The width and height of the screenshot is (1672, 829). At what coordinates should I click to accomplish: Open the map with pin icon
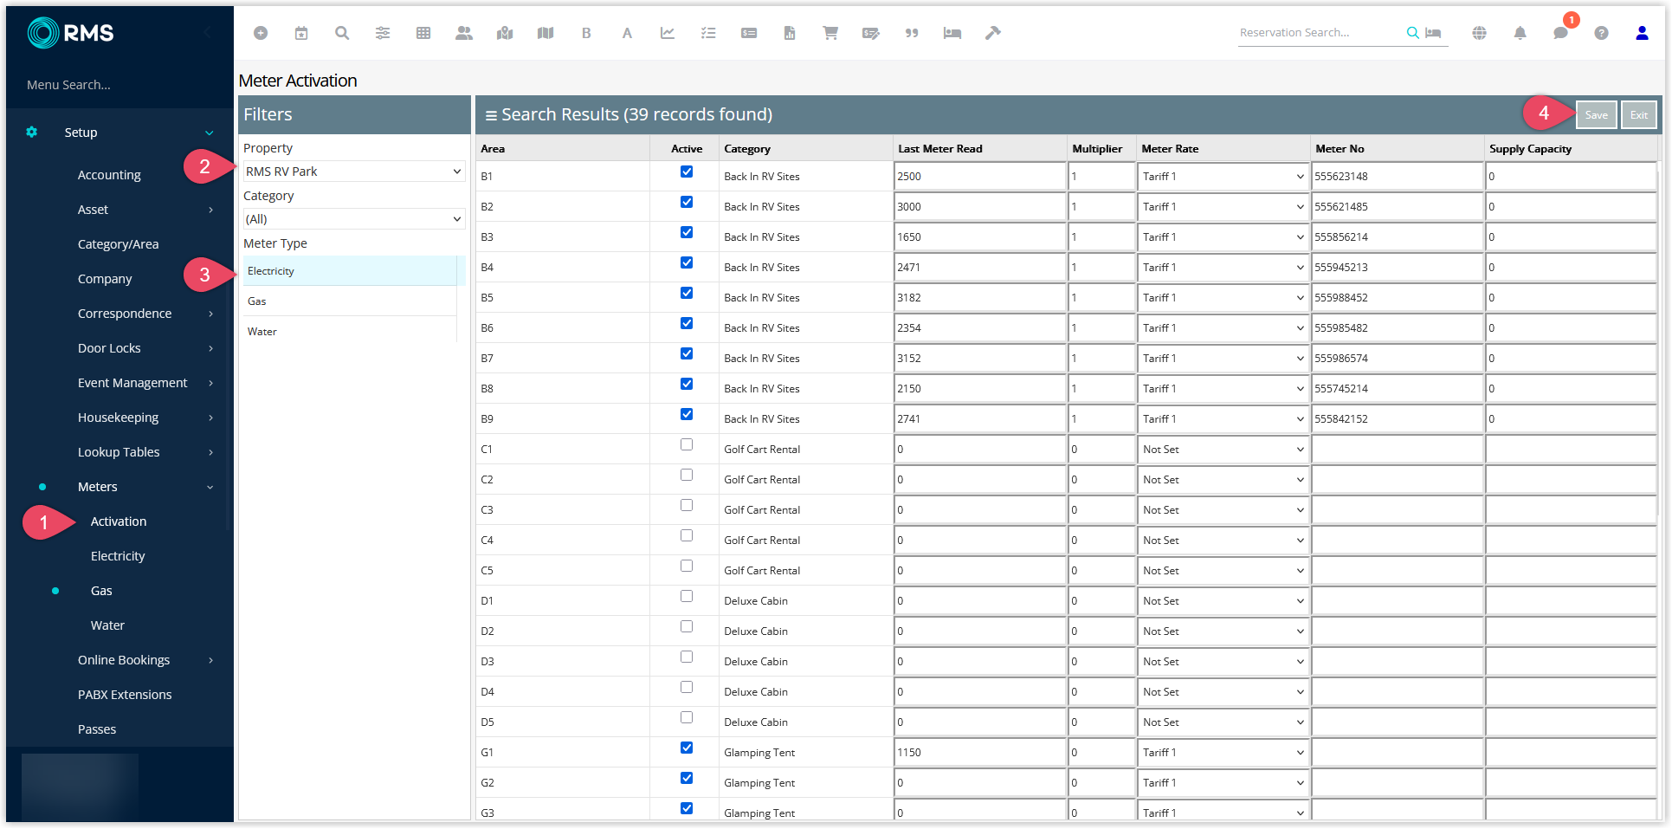tap(505, 33)
